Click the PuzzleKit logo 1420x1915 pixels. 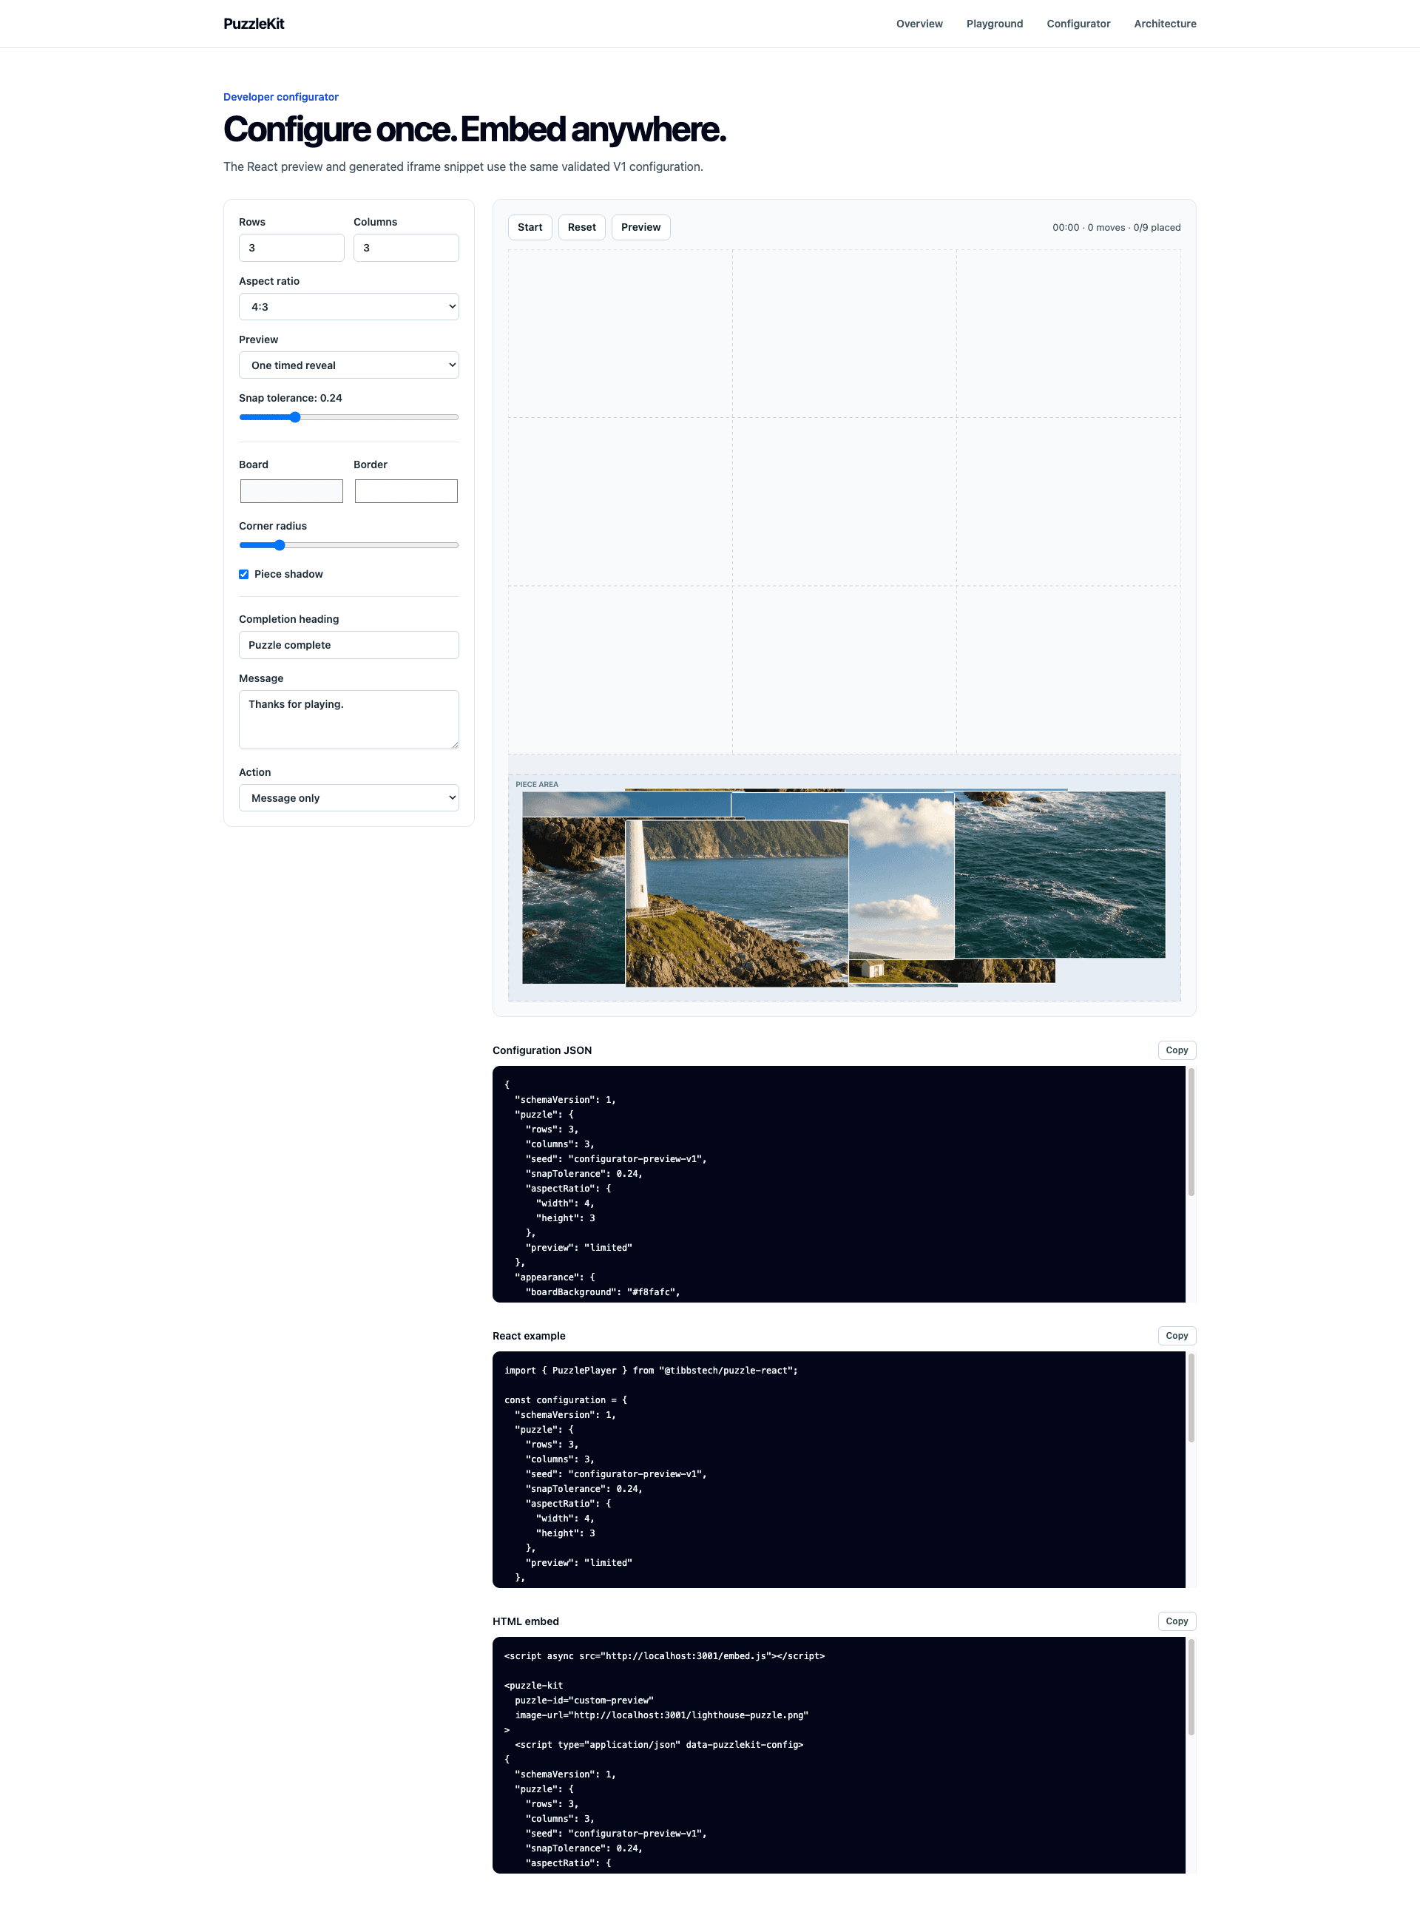pyautogui.click(x=254, y=24)
